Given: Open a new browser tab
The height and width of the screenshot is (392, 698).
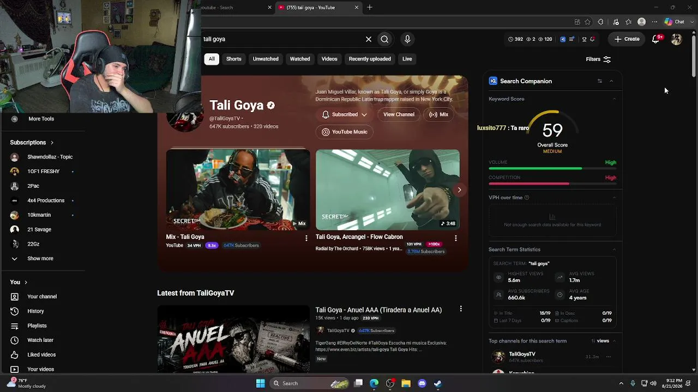Looking at the screenshot, I should [370, 8].
